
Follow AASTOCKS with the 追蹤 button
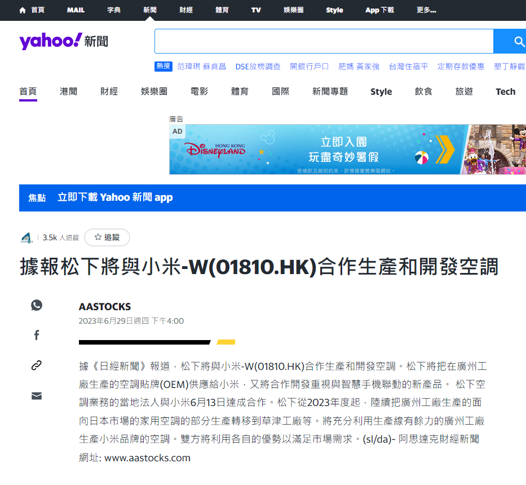point(107,237)
